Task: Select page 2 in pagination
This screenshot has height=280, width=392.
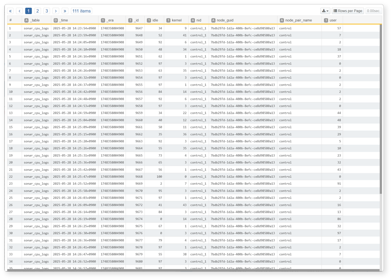Action: [x=38, y=11]
